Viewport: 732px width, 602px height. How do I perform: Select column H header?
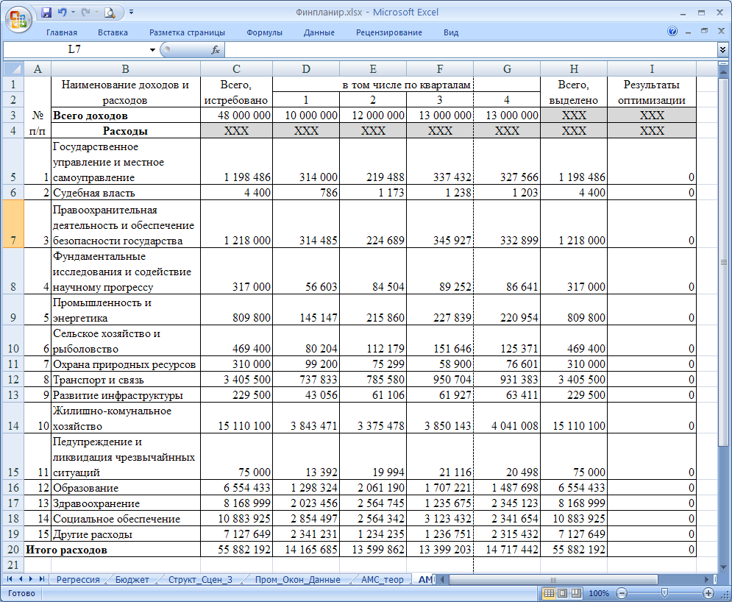point(574,69)
